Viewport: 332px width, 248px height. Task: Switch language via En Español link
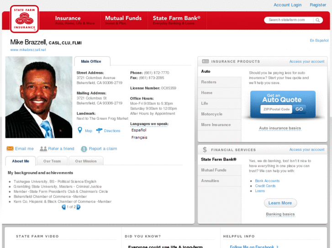click(319, 40)
